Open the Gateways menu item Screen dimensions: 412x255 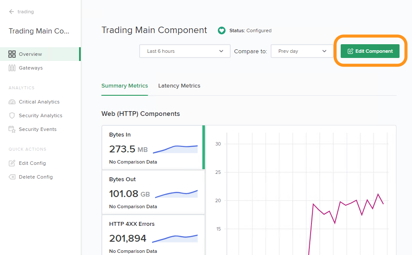(x=40, y=68)
